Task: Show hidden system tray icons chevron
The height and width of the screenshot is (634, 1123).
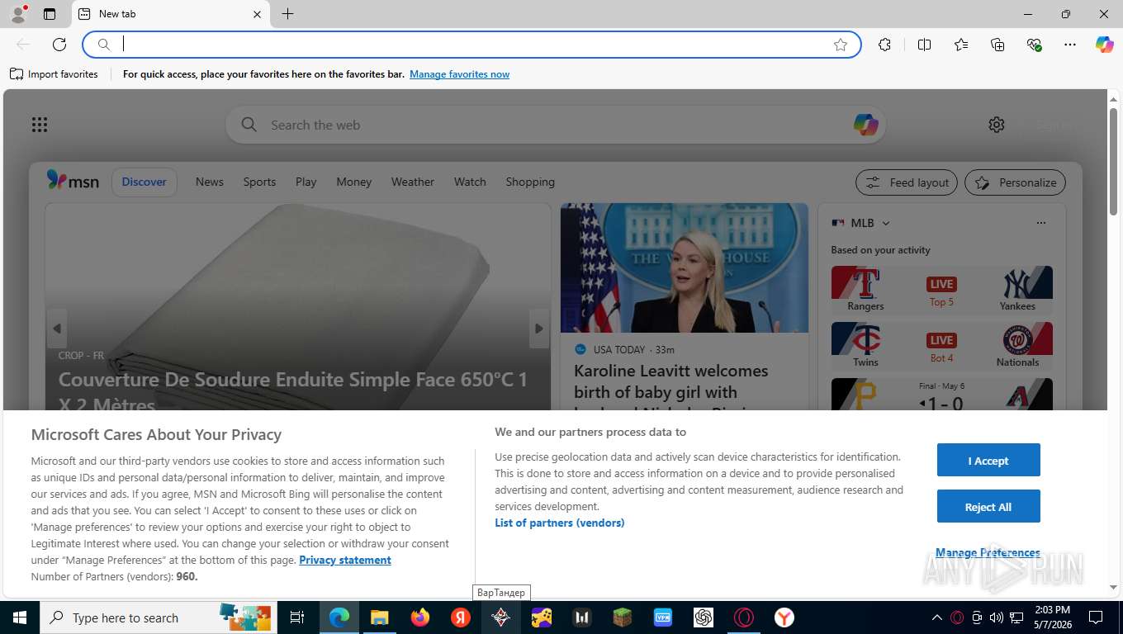Action: click(936, 617)
